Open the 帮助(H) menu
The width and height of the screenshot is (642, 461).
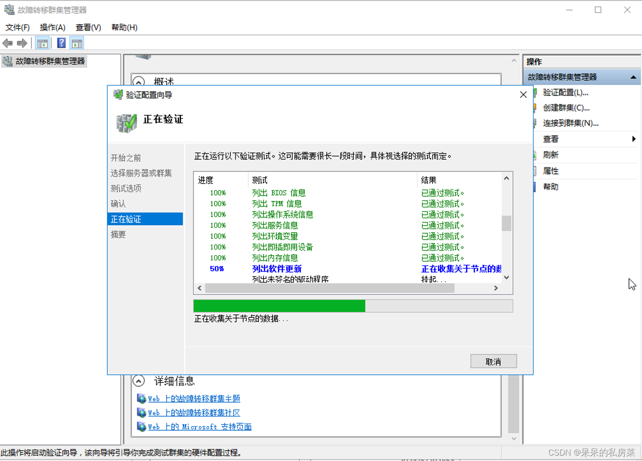[x=124, y=28]
